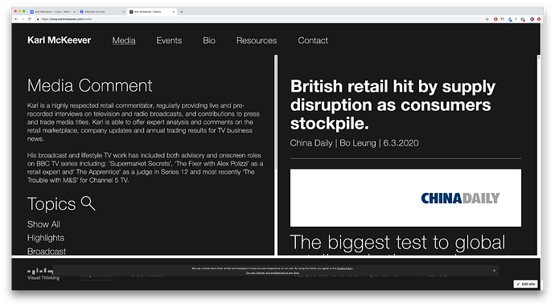
Task: Open a new browser tab with the plus
Action: 182,12
